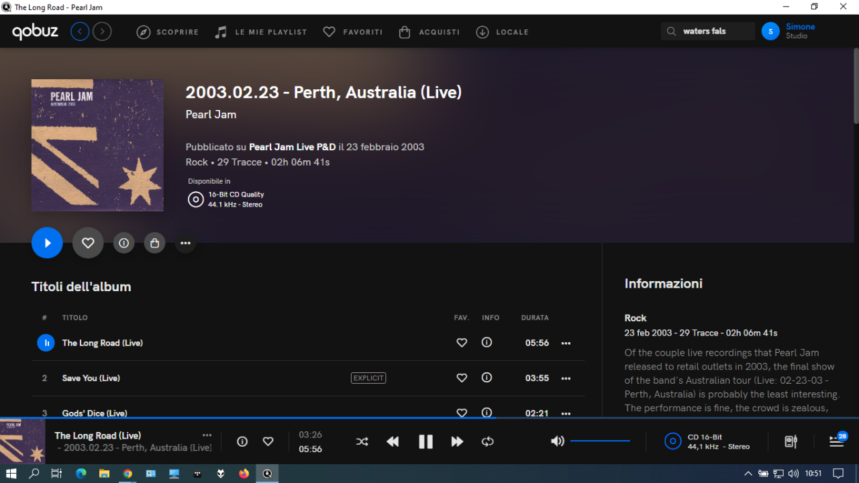Go to Le Mie Playlist
This screenshot has height=483, width=859.
coord(261,32)
